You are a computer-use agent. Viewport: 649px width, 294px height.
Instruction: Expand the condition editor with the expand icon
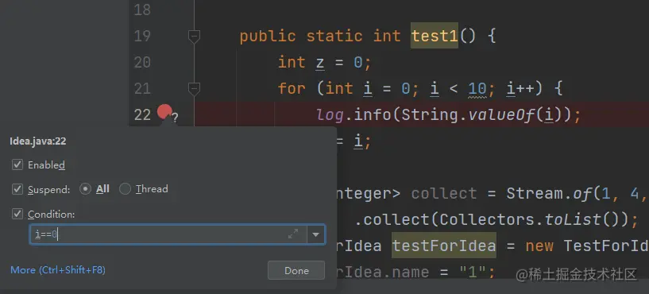293,234
